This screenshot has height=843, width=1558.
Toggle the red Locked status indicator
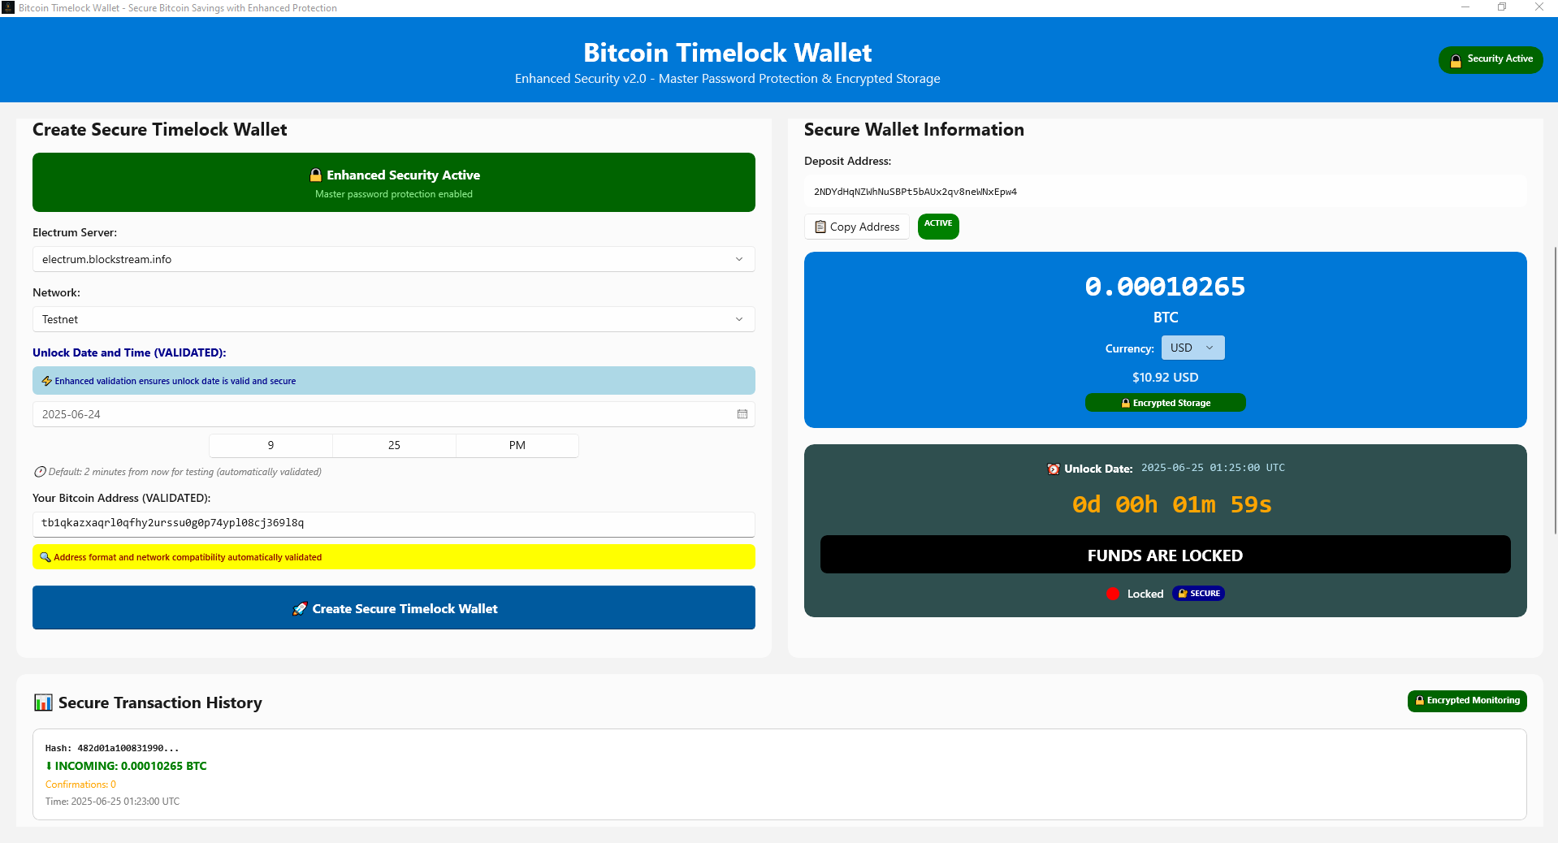point(1112,594)
